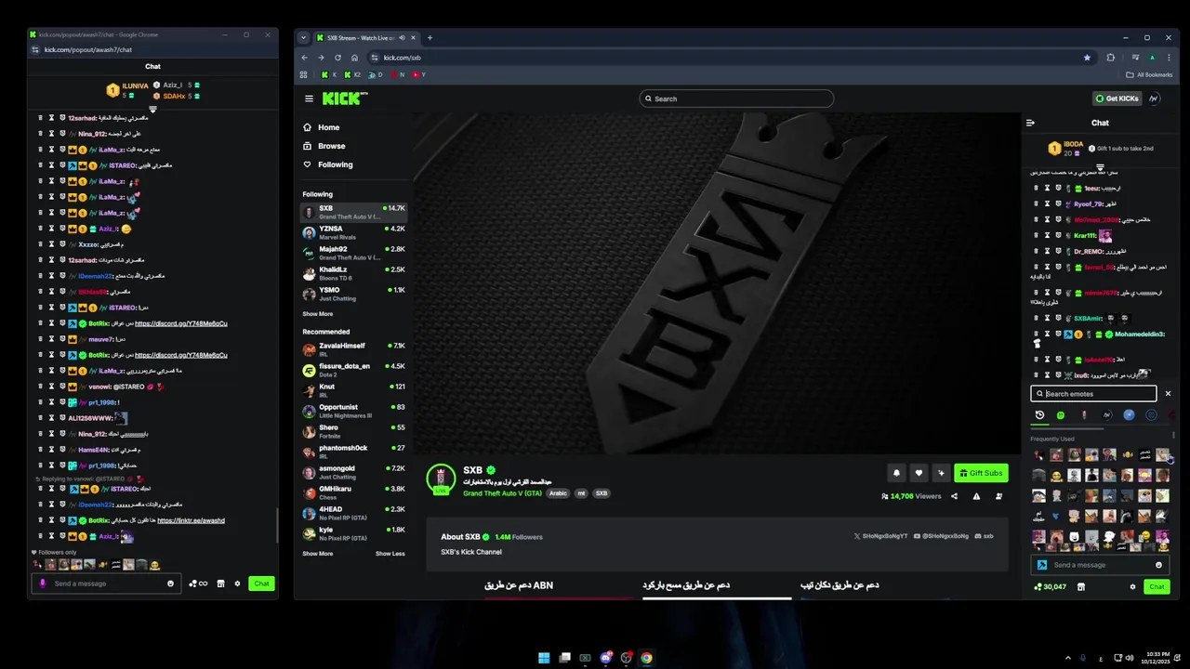Viewport: 1190px width, 669px height.
Task: Open the shop icon in the popout chat
Action: pos(220,584)
